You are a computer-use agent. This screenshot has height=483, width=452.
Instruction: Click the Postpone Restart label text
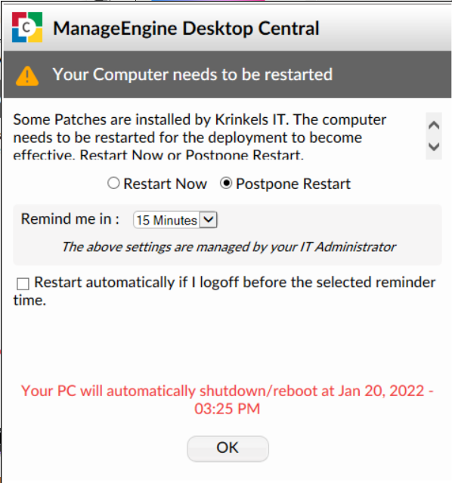[x=293, y=184]
